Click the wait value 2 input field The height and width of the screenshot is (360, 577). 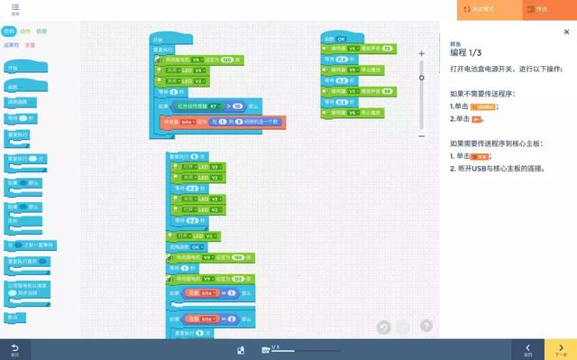(x=173, y=92)
